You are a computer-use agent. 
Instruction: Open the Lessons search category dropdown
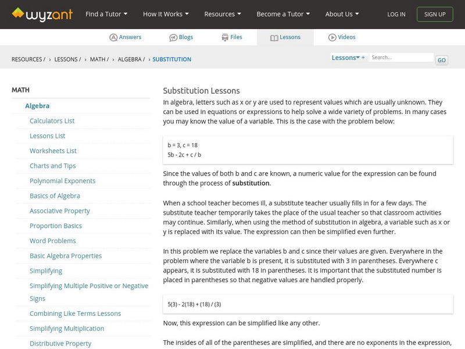tap(346, 58)
